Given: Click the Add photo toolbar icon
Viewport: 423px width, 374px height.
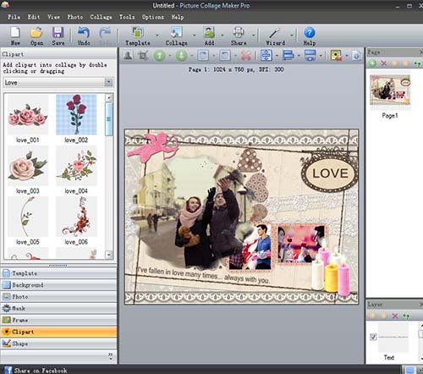Looking at the screenshot, I should [x=209, y=32].
